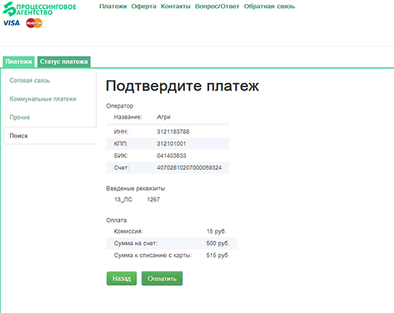Open the Оферта link
The width and height of the screenshot is (394, 313).
(x=143, y=6)
